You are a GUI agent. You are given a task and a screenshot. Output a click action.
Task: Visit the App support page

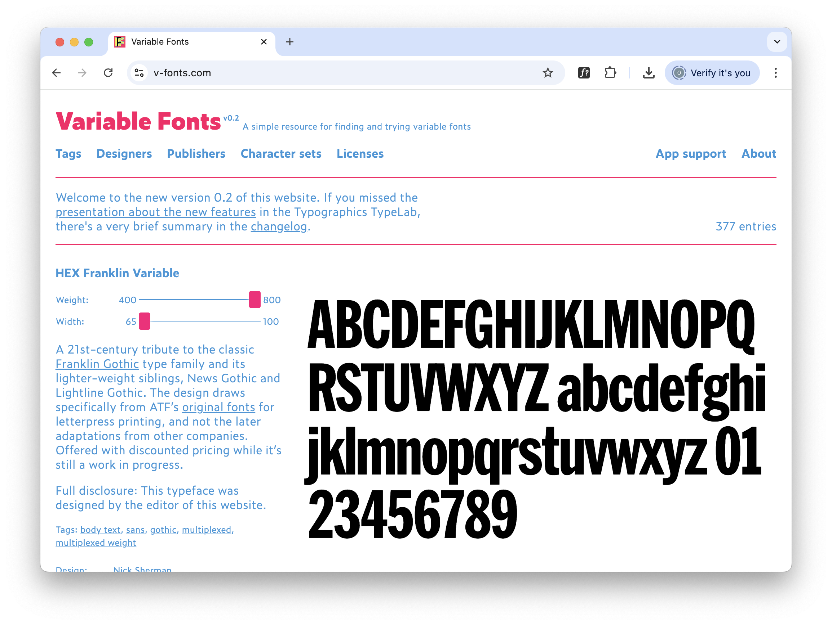691,154
